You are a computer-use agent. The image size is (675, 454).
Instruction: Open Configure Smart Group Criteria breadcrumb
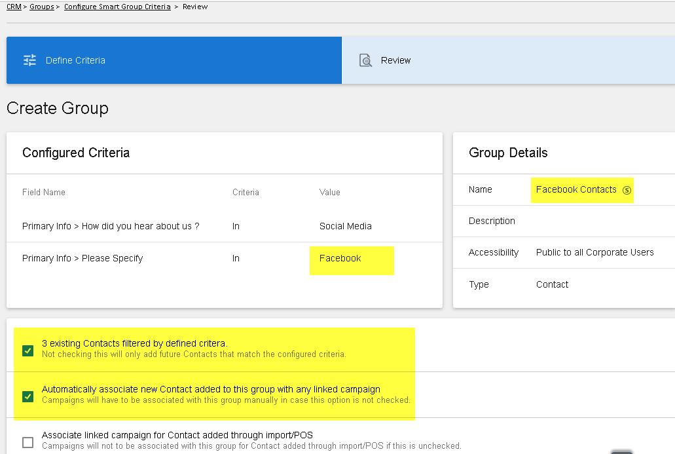117,7
